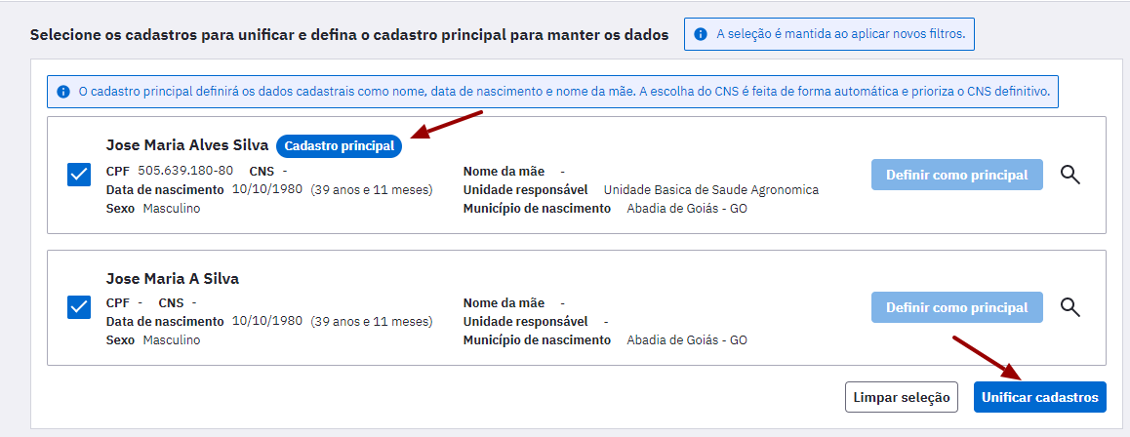Image resolution: width=1130 pixels, height=437 pixels.
Task: Click info icon beside 'A seleção é mantida'
Action: coord(700,34)
